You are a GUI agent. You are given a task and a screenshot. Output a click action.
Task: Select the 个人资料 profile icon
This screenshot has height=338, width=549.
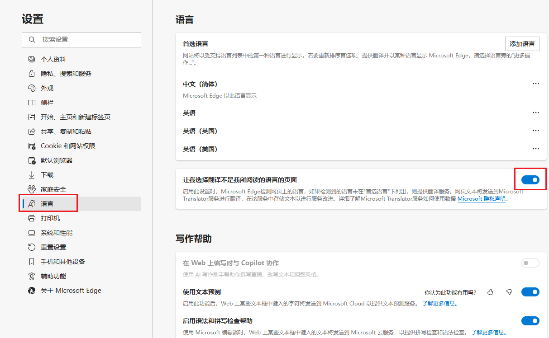click(x=31, y=59)
